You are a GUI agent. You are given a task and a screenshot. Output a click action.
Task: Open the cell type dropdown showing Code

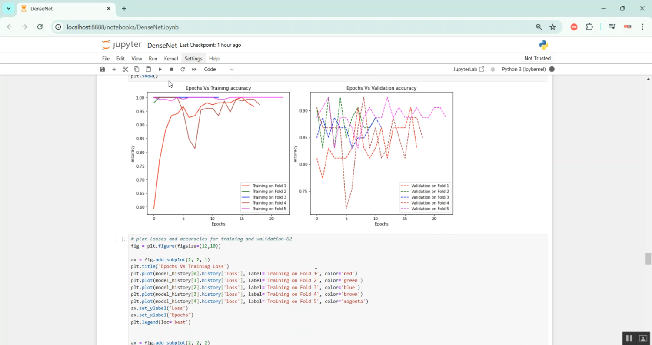click(x=219, y=70)
